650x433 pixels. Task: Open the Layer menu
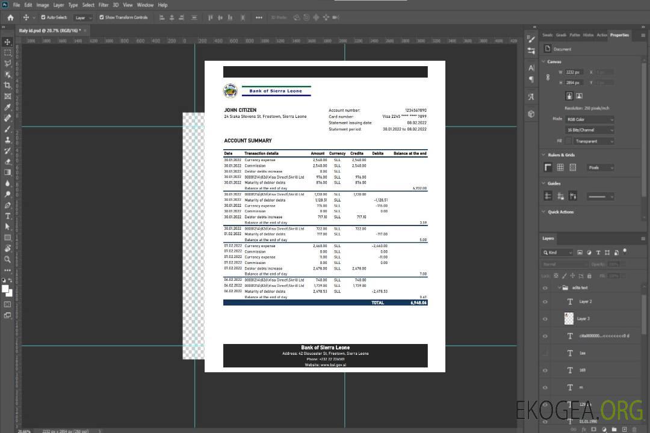58,5
